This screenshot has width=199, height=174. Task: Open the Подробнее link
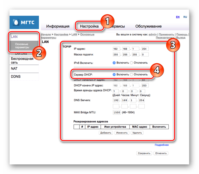(162, 145)
